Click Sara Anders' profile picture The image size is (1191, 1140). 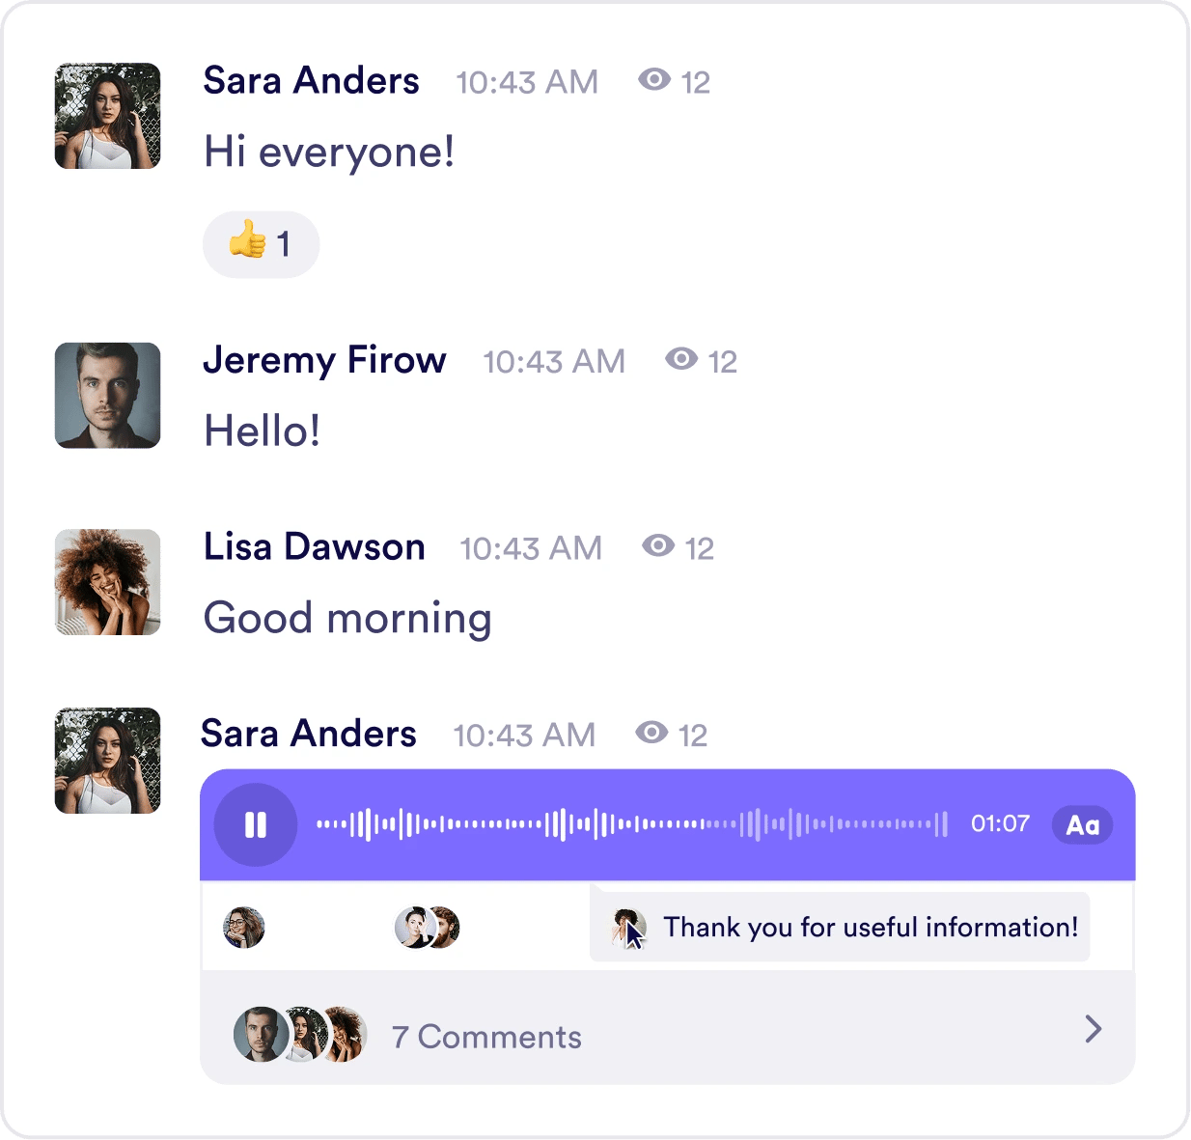107,116
